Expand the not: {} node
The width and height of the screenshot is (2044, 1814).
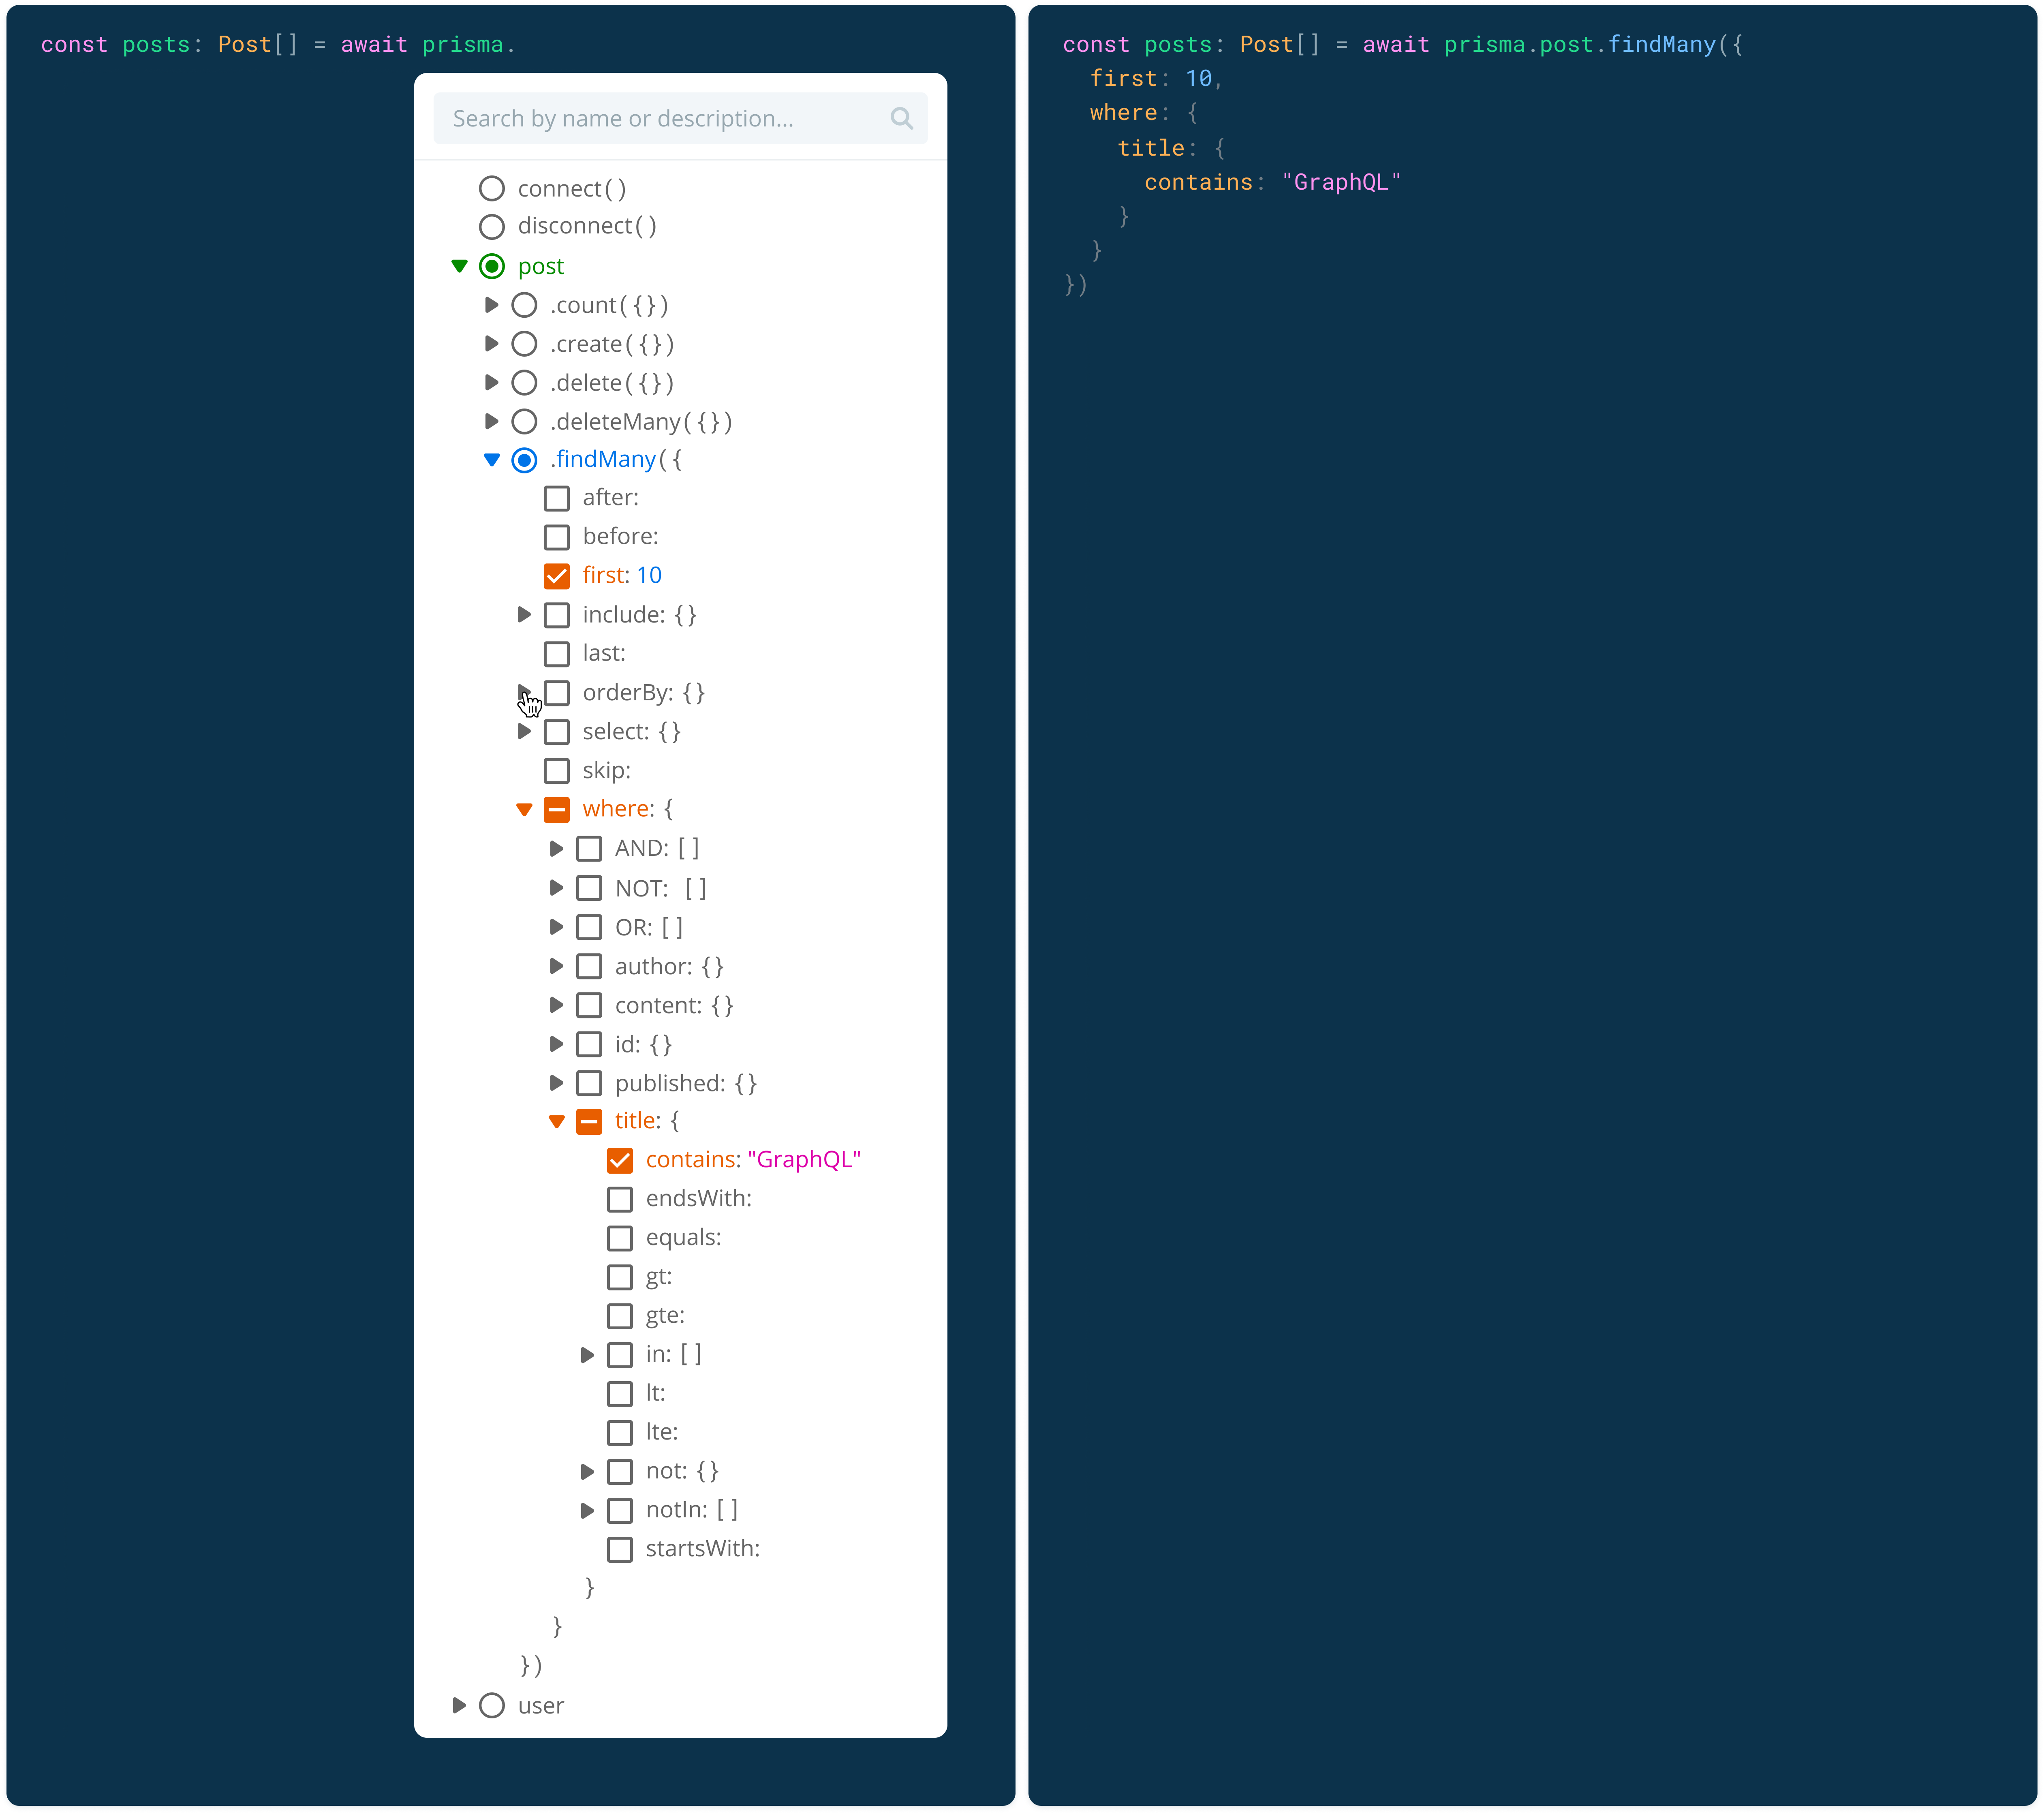pyautogui.click(x=588, y=1472)
